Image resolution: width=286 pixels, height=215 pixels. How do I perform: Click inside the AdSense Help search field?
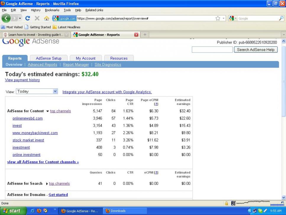pos(212,50)
